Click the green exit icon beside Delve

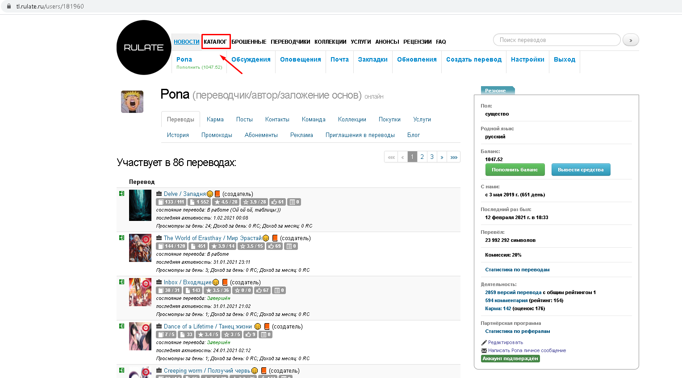pos(121,194)
